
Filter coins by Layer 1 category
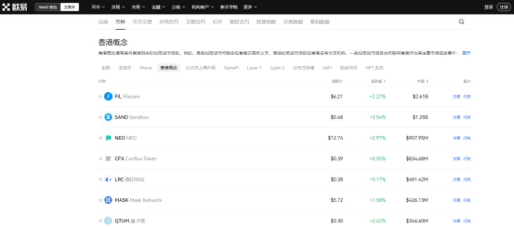point(254,68)
